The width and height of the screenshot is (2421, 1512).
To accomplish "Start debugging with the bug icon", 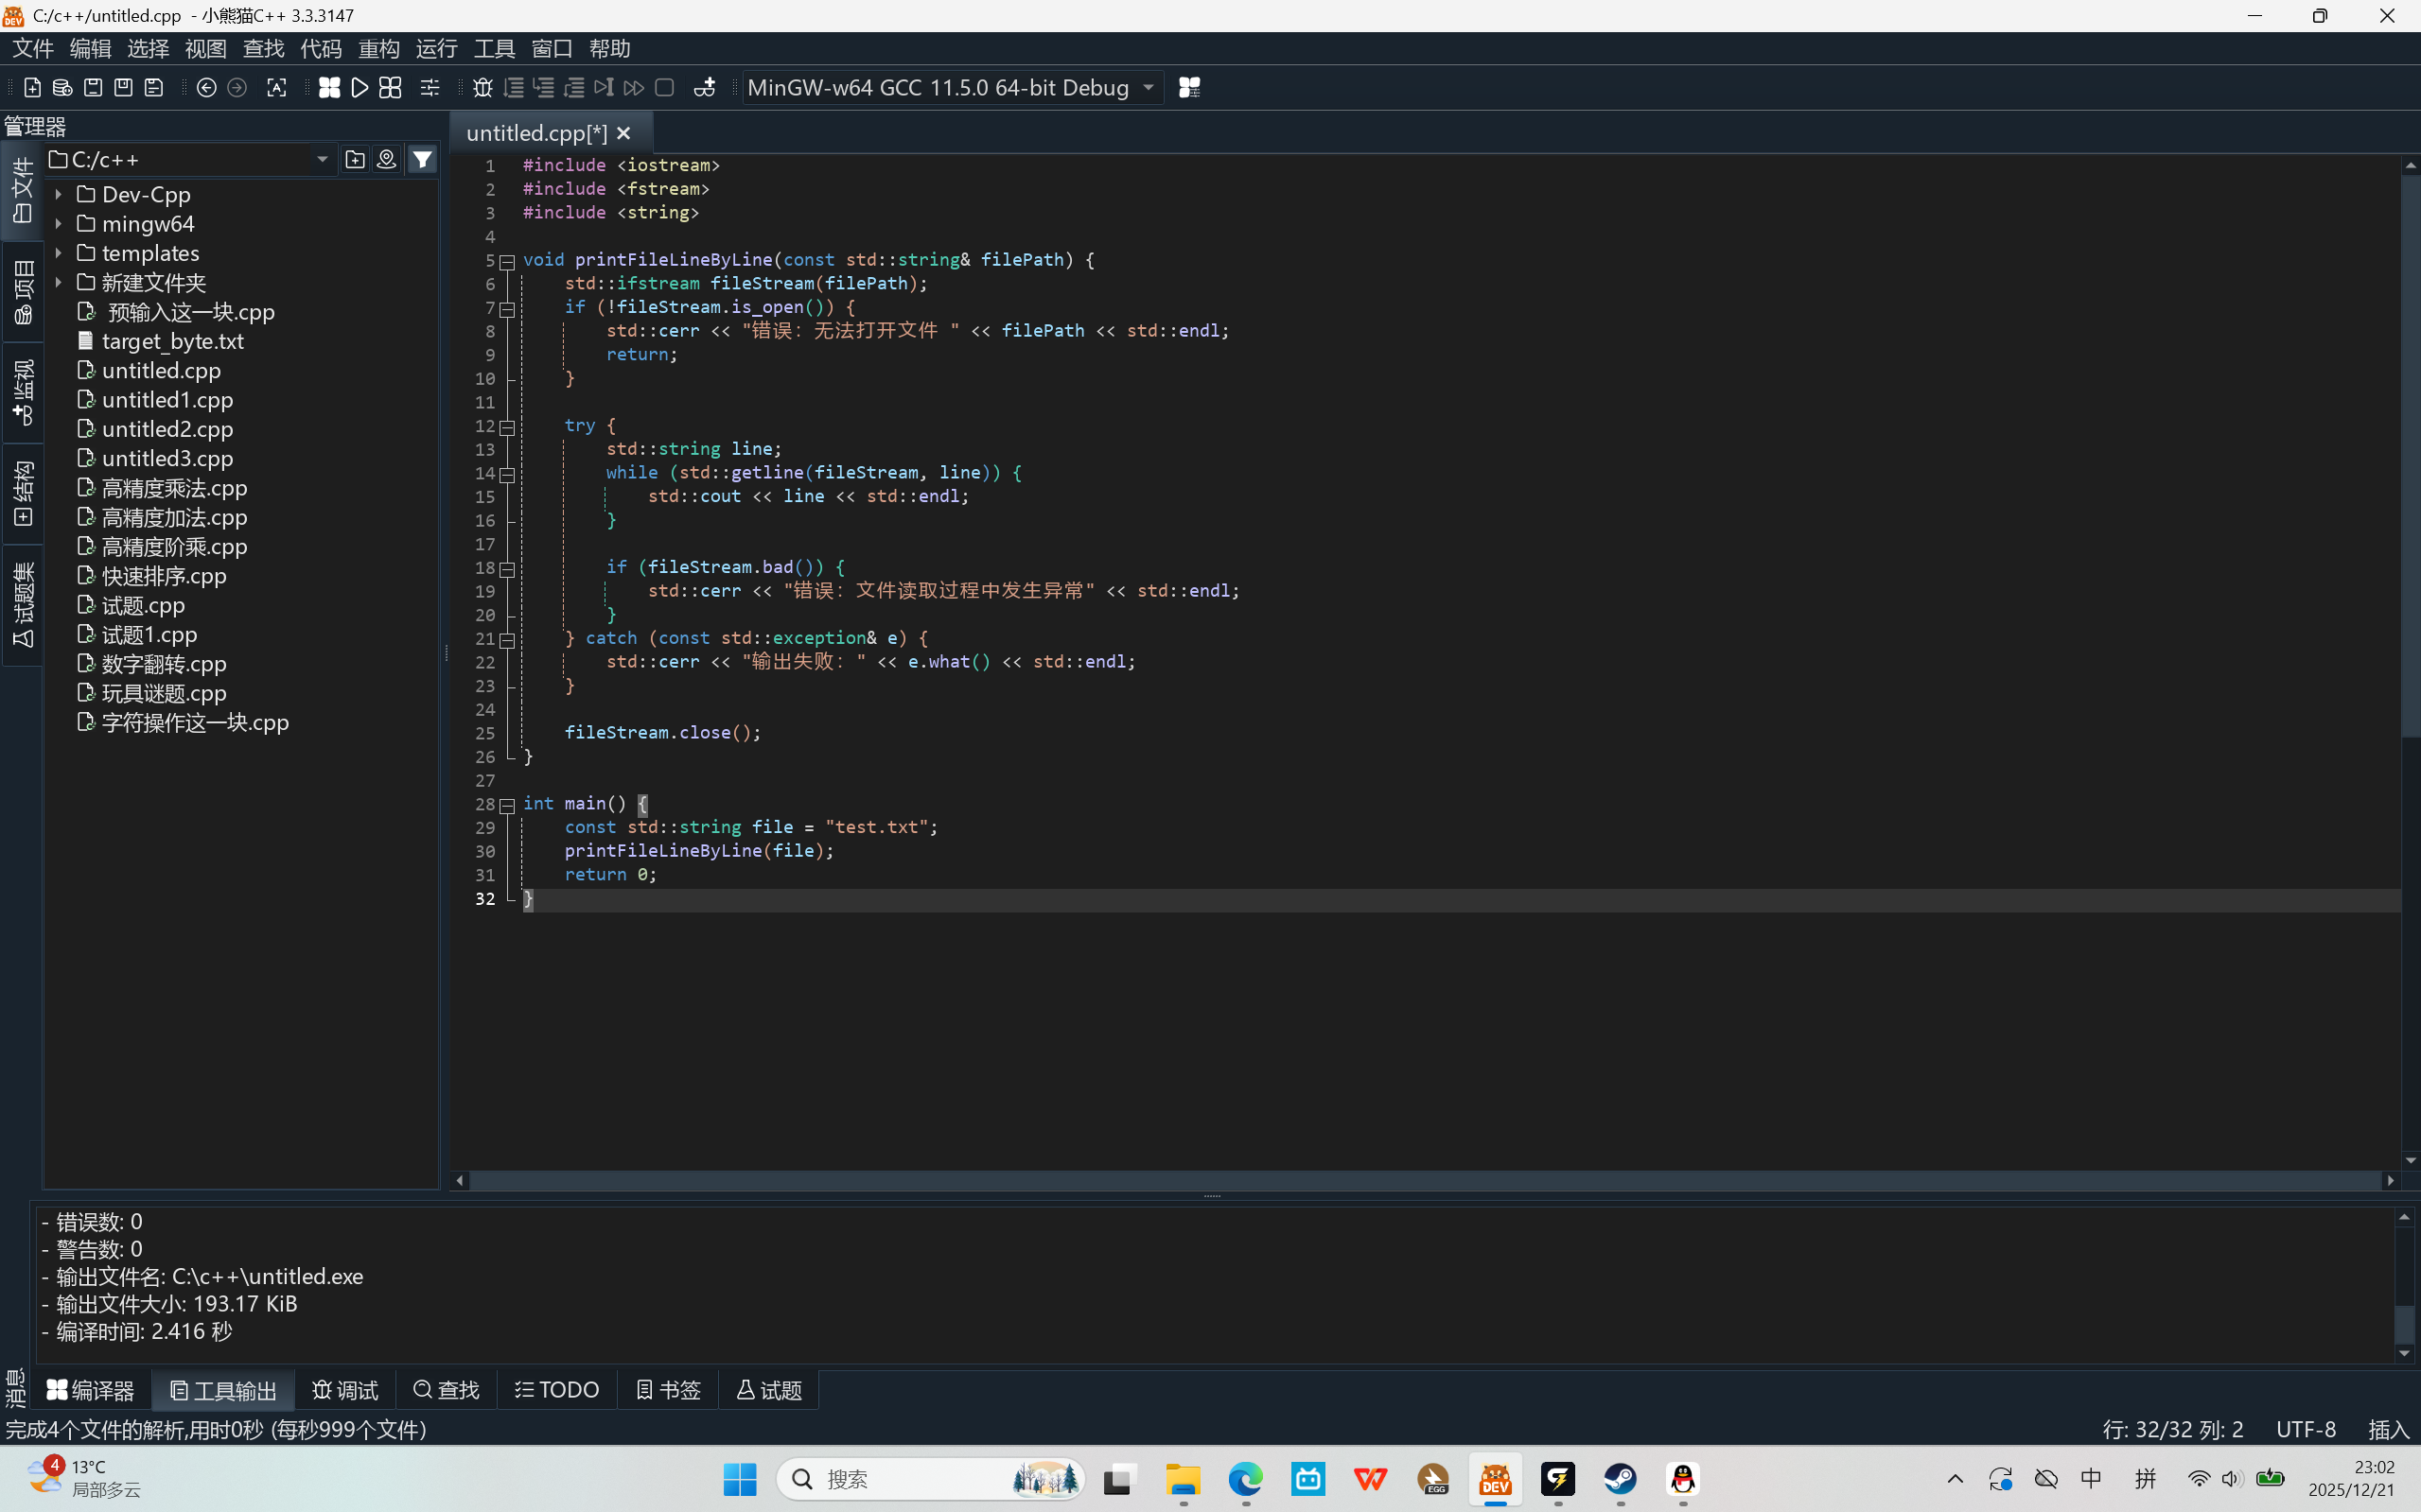I will pyautogui.click(x=482, y=88).
